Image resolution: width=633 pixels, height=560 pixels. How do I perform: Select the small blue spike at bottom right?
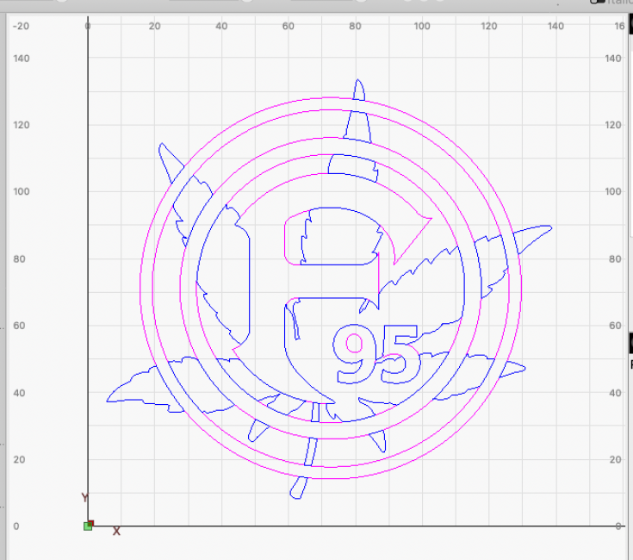(x=378, y=443)
